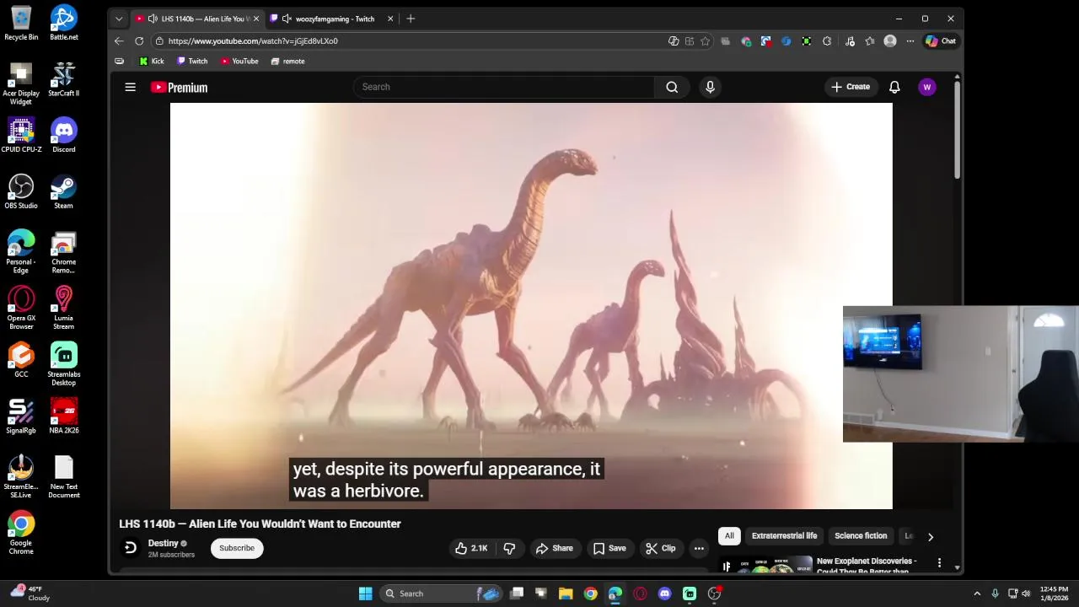The height and width of the screenshot is (607, 1079).
Task: Open the Create button
Action: point(850,87)
